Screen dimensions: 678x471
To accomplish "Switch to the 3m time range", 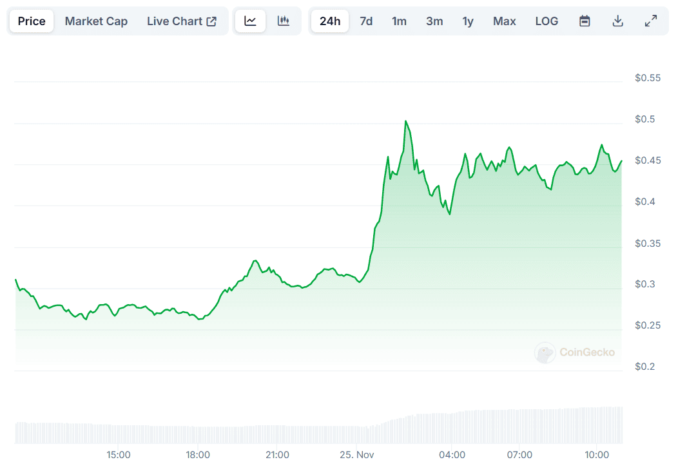I will [x=434, y=21].
